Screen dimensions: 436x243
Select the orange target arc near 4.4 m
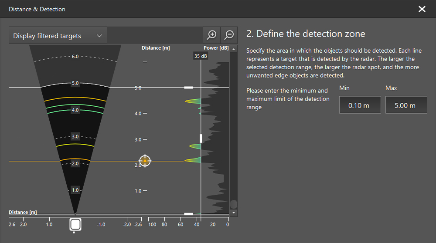click(75, 98)
